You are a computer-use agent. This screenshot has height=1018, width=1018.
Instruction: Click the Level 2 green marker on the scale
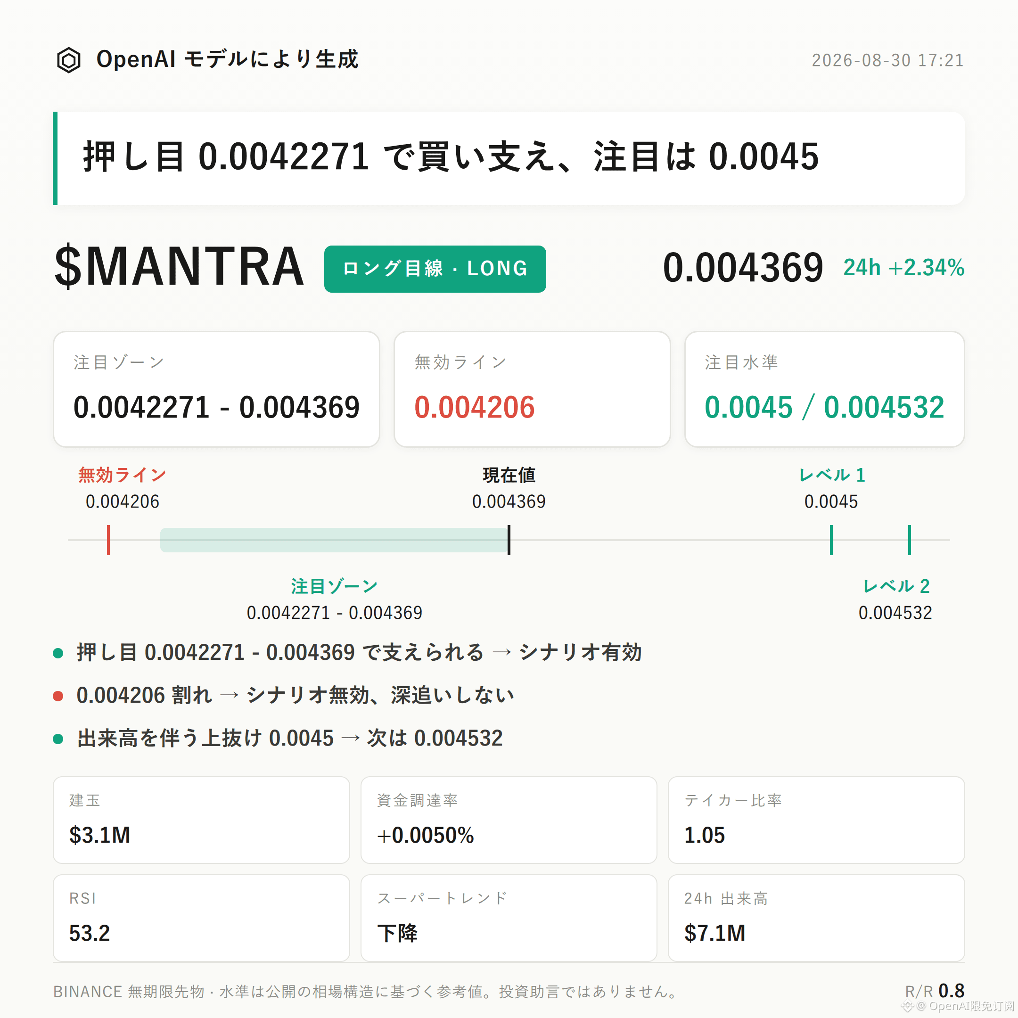(909, 540)
